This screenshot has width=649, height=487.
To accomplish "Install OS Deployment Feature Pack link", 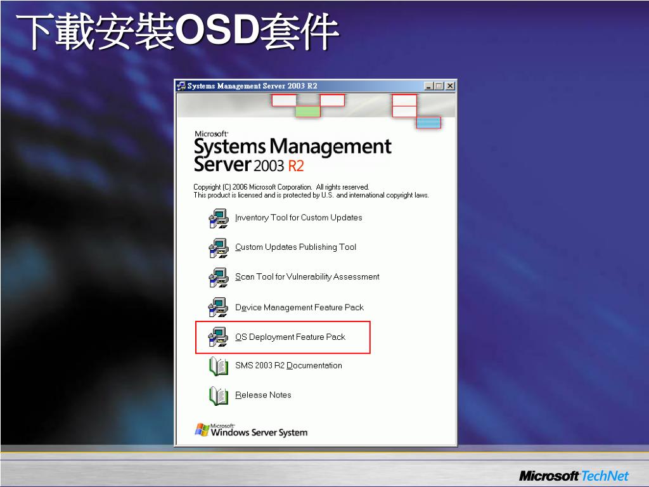I will tap(290, 337).
